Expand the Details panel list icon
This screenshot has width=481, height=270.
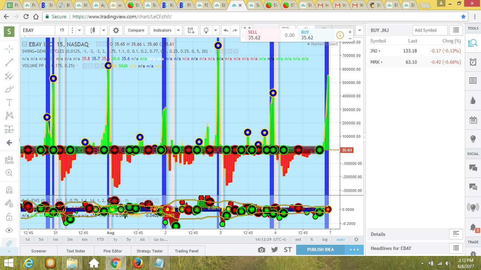pyautogui.click(x=456, y=234)
